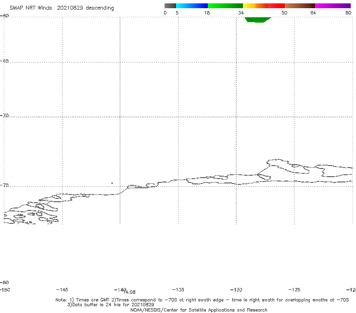The height and width of the screenshot is (313, 356).
Task: Click the legend value 0 under the color bar
Action: (165, 13)
